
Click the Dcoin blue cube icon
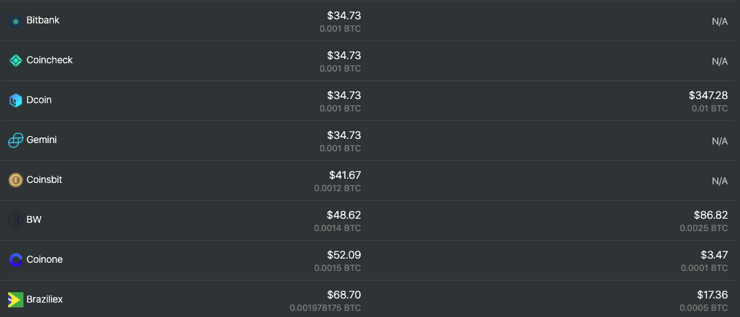[x=15, y=100]
